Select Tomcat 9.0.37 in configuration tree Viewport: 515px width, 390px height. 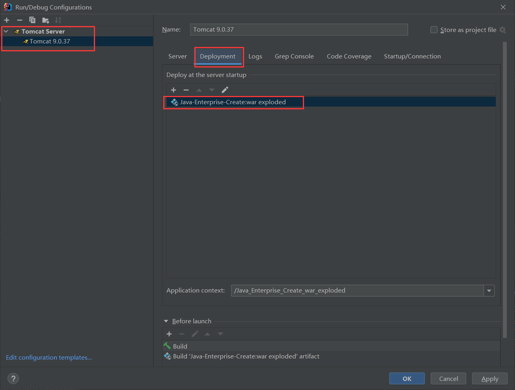50,41
